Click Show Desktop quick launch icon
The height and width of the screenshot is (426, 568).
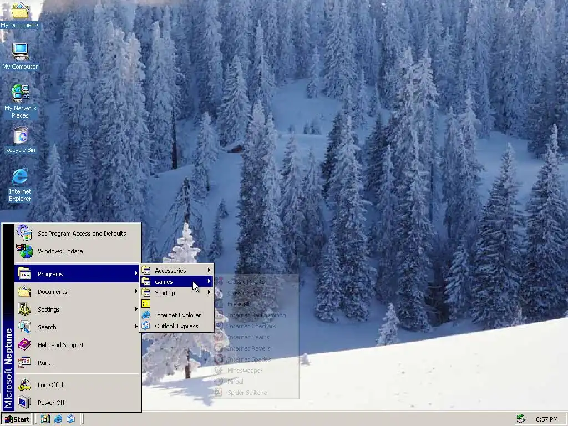click(45, 419)
